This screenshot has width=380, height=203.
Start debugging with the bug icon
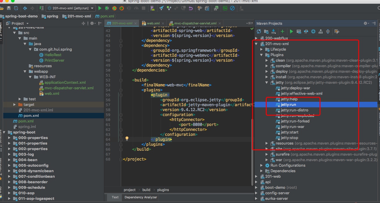[107, 8]
